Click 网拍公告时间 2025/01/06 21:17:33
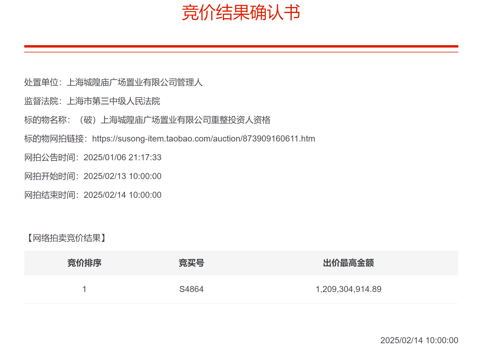 (x=93, y=158)
